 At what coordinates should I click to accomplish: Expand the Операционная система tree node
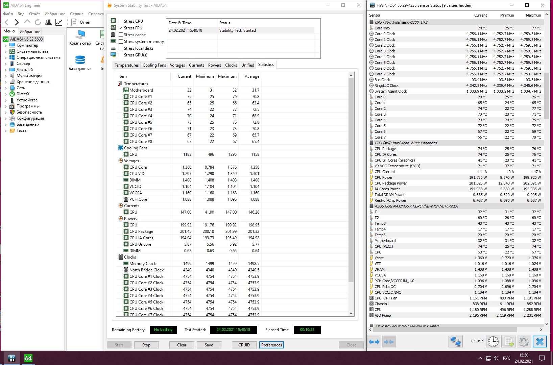coord(5,57)
